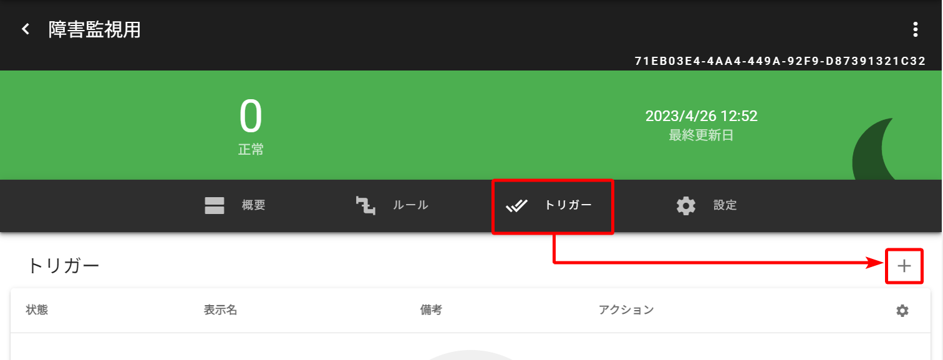Viewport: 943px width, 360px height.
Task: Click the 概要 overview icon
Action: point(215,205)
